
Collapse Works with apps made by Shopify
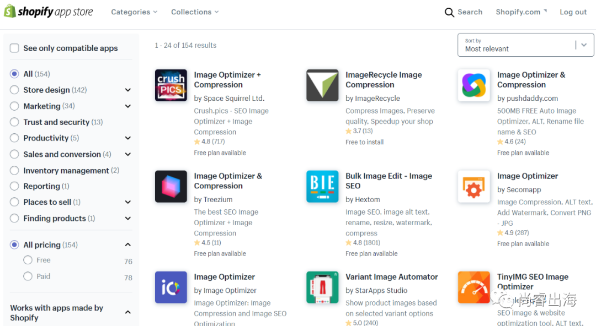tap(128, 312)
